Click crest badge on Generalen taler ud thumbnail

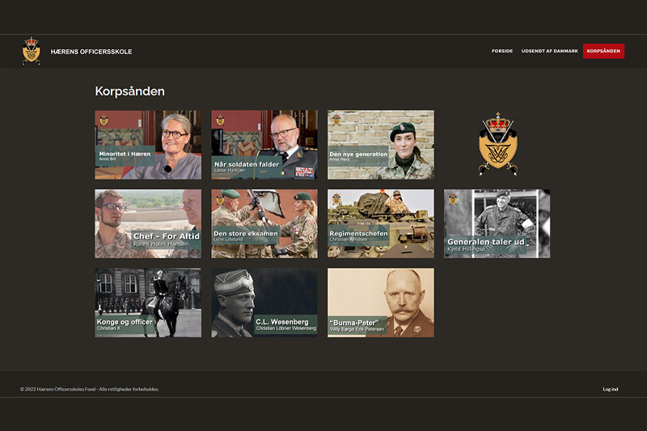453,199
